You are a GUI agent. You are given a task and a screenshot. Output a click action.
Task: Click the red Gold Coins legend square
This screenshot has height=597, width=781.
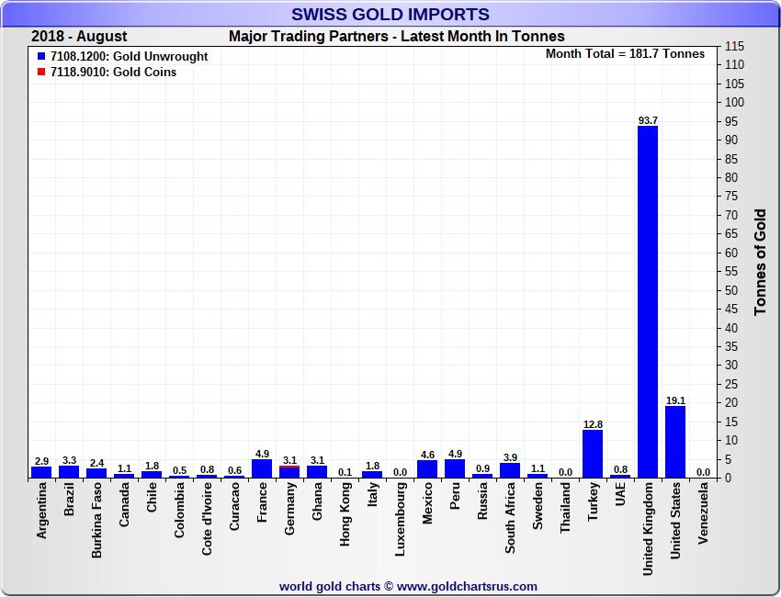41,72
